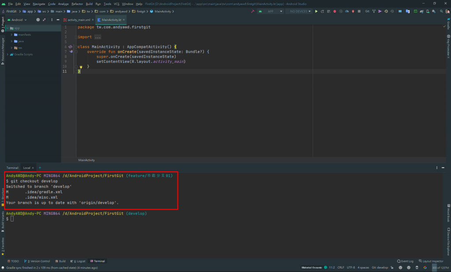Close the MainActivity.kt tab
The image size is (451, 272).
(124, 20)
